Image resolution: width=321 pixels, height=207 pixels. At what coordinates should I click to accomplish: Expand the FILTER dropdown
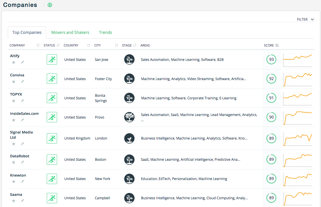tap(305, 20)
